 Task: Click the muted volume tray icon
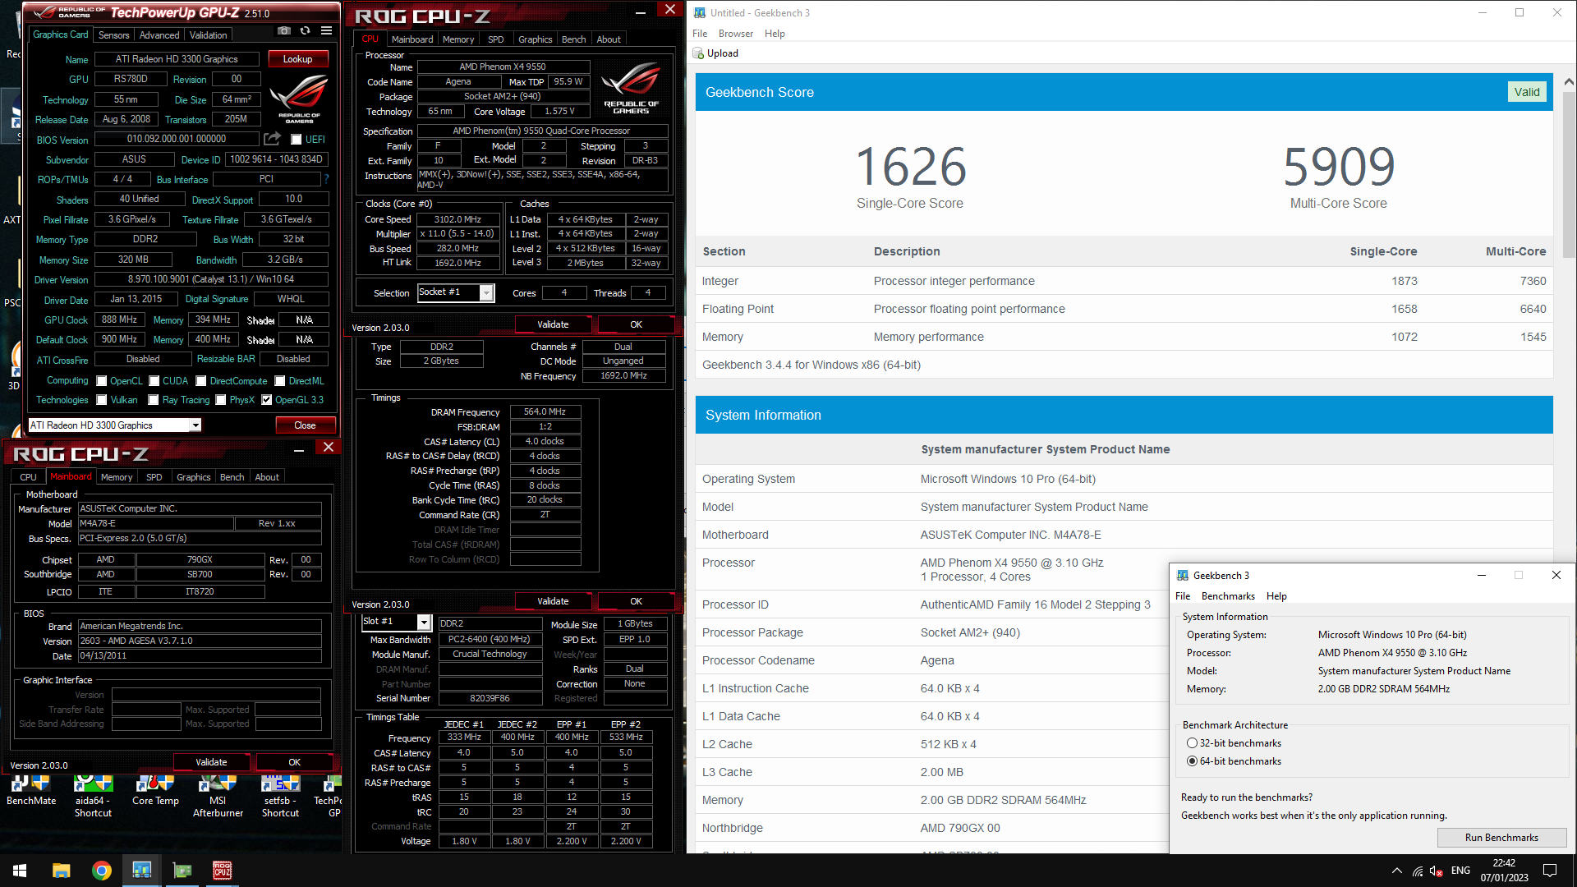(x=1437, y=871)
